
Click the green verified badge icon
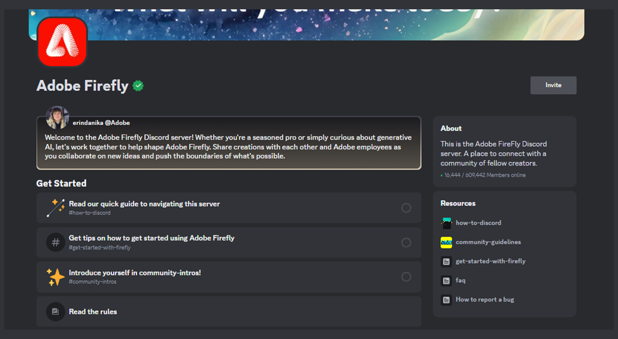(138, 86)
